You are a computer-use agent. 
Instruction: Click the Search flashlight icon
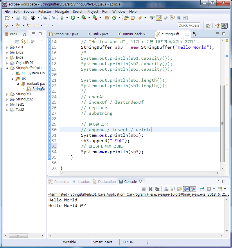pos(140,18)
